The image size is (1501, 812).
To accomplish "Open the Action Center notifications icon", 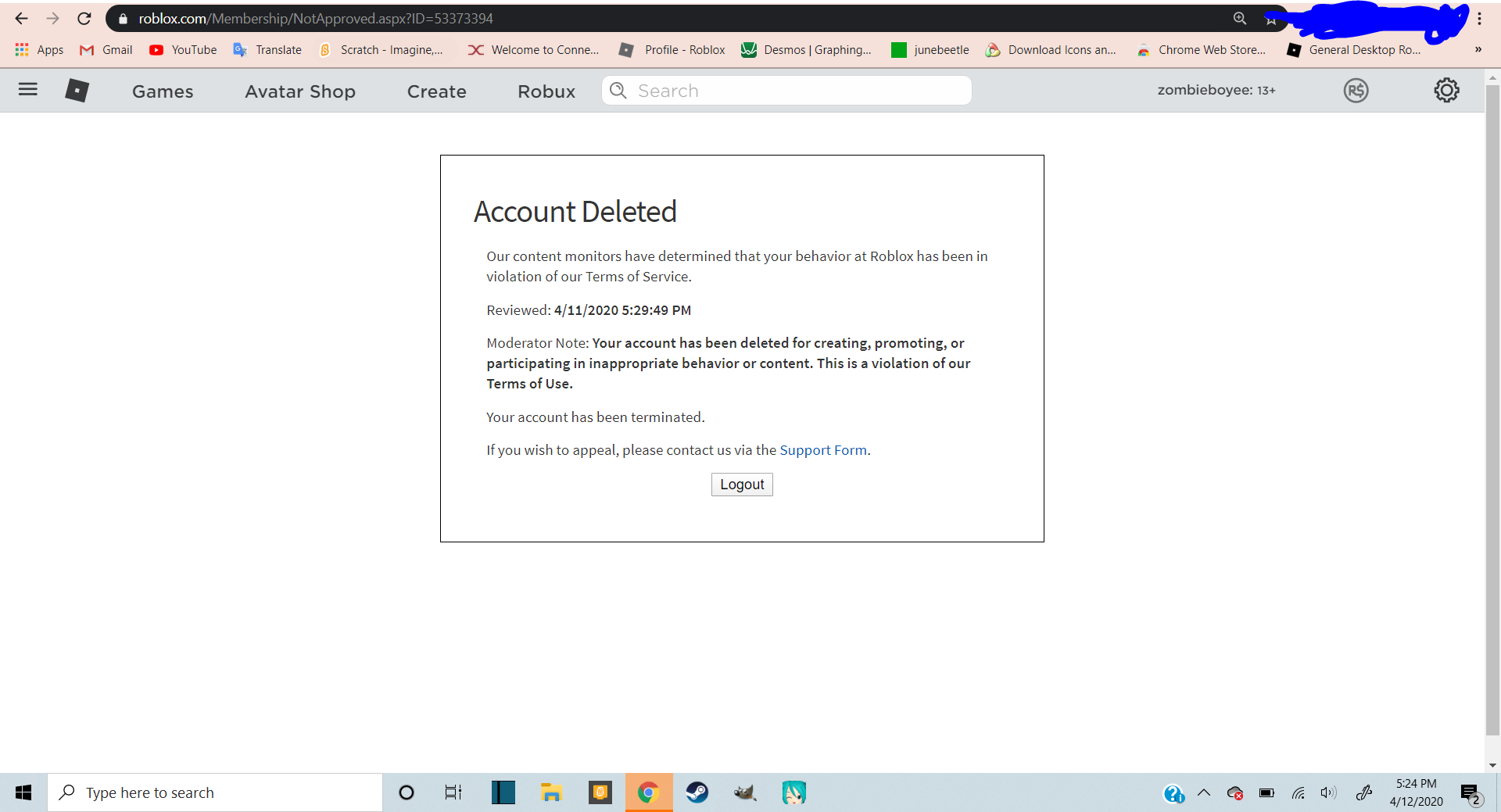I will click(1471, 794).
